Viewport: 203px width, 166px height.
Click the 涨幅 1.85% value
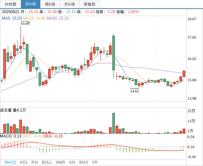(x=134, y=12)
